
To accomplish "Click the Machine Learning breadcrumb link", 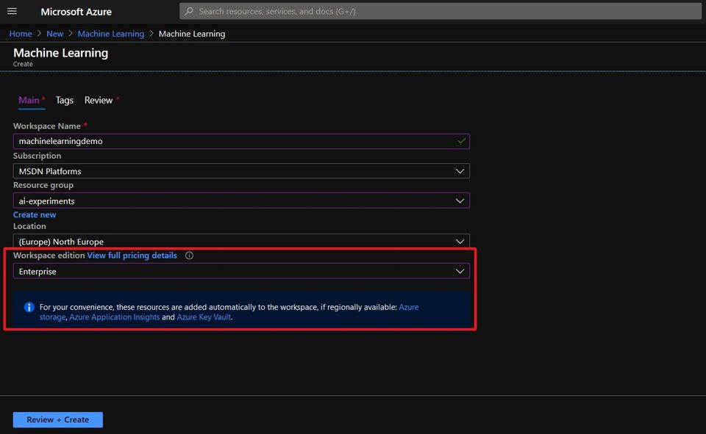I will (111, 34).
